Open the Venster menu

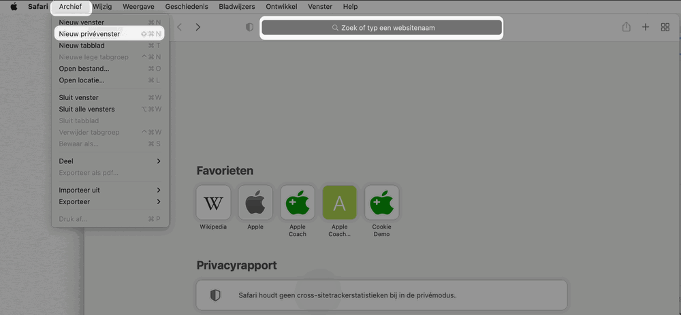[320, 7]
